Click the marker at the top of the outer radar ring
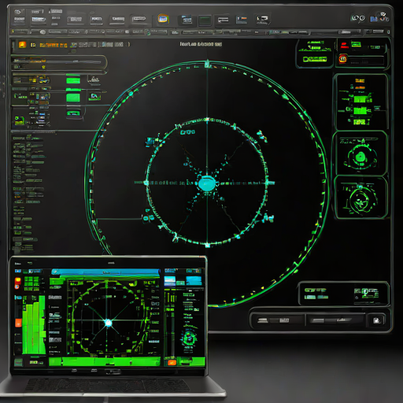Screen dimensions: 403x403 coord(207,64)
